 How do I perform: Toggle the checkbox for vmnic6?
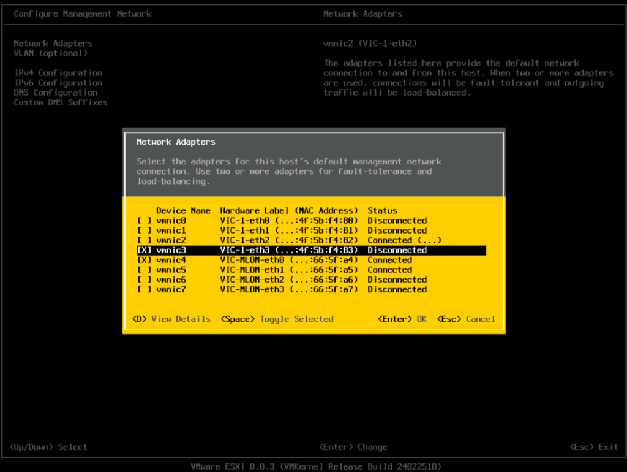[145, 280]
